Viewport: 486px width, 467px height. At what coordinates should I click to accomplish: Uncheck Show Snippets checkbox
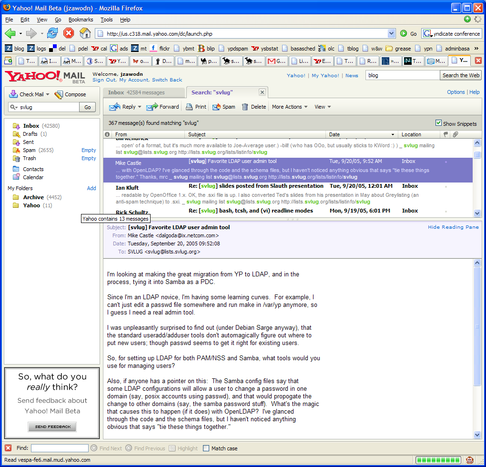438,123
